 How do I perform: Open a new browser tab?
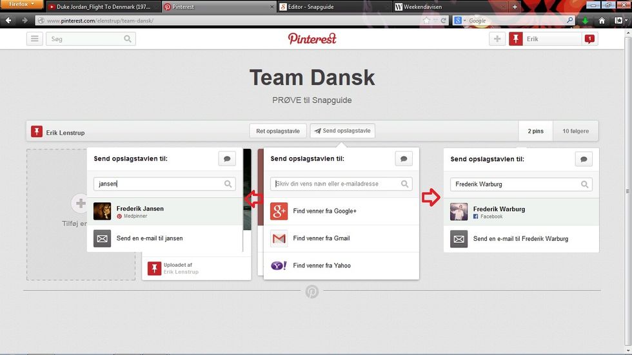515,7
